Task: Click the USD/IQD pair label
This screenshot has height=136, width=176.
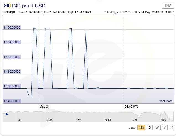Action: point(9,12)
